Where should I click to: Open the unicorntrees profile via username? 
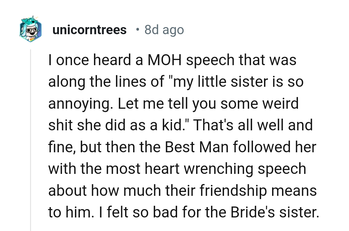pos(89,30)
